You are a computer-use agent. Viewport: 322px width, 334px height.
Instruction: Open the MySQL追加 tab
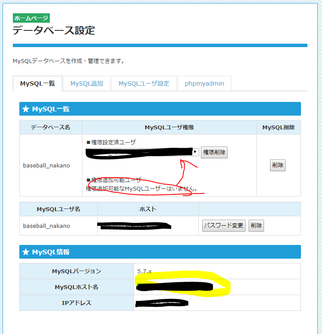tap(87, 83)
